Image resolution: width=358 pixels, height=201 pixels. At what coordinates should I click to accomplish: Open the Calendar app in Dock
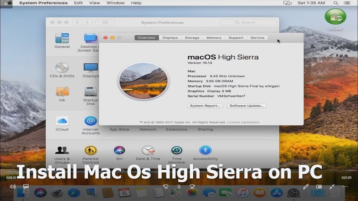coord(124,193)
